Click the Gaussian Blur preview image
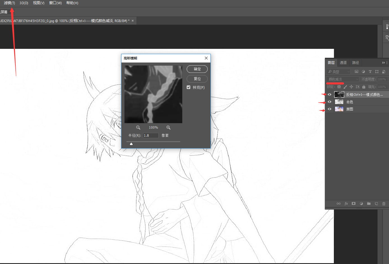The width and height of the screenshot is (389, 264). point(153,94)
